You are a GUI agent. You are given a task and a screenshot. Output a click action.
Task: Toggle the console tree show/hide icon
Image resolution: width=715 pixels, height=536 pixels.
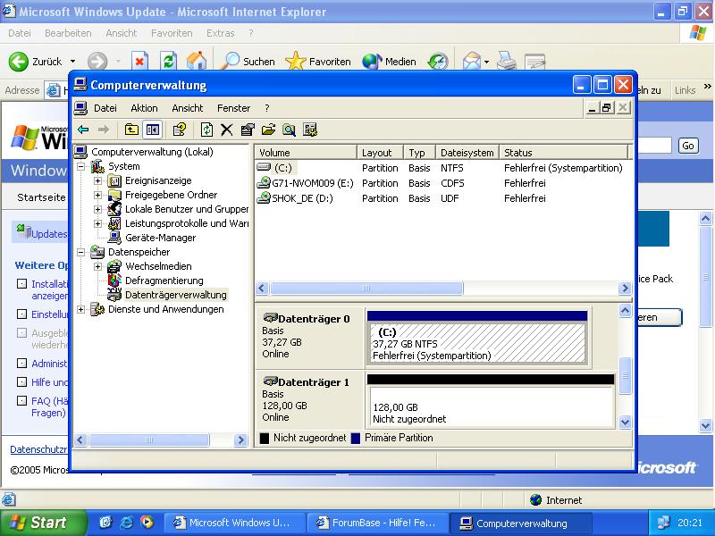point(152,130)
